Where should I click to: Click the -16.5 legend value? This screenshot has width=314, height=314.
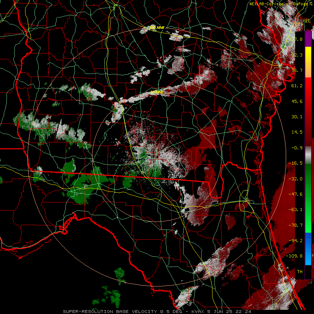pyautogui.click(x=296, y=163)
